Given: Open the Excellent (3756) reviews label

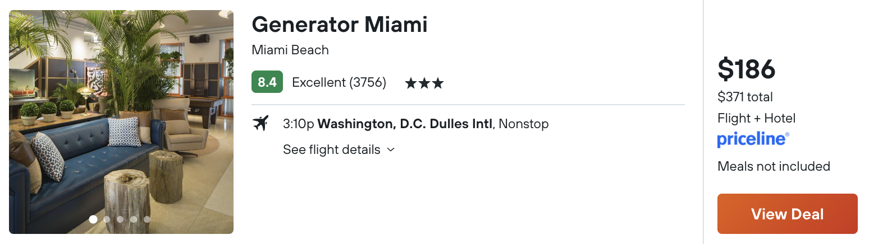Looking at the screenshot, I should (339, 83).
